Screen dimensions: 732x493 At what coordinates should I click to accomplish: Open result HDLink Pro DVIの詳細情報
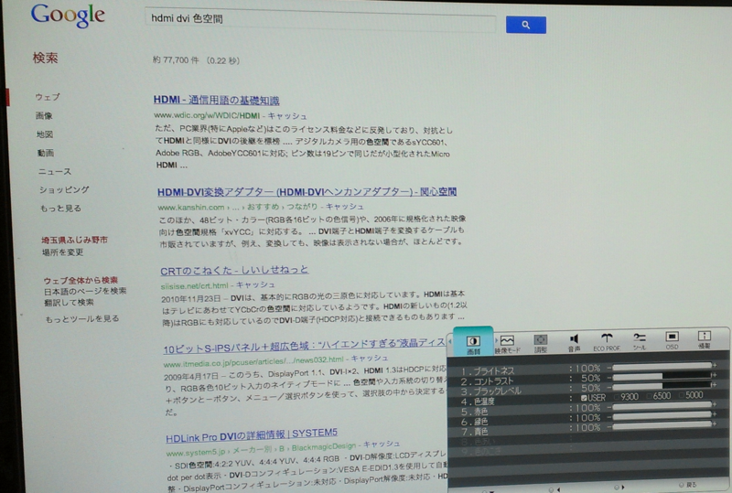252,436
